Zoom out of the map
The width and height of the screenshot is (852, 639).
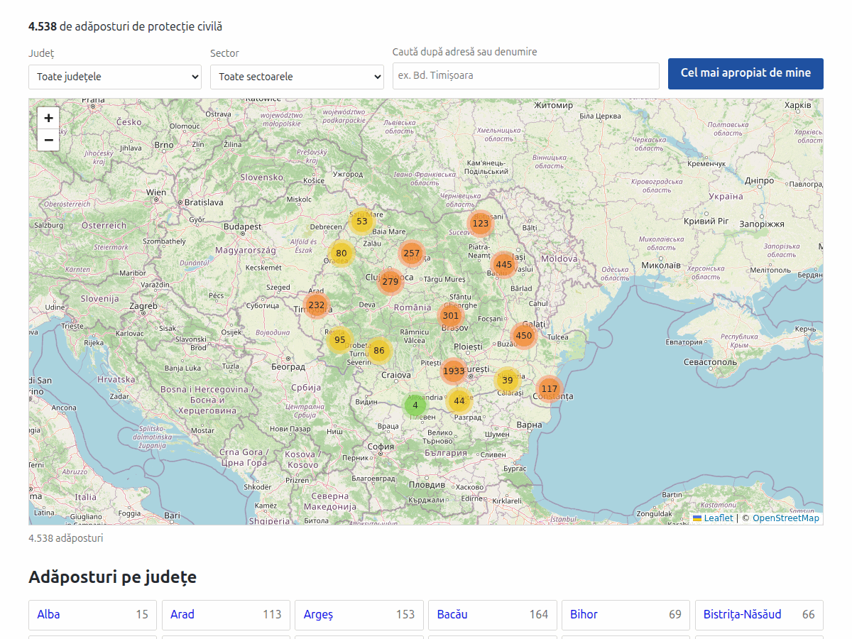coord(48,140)
